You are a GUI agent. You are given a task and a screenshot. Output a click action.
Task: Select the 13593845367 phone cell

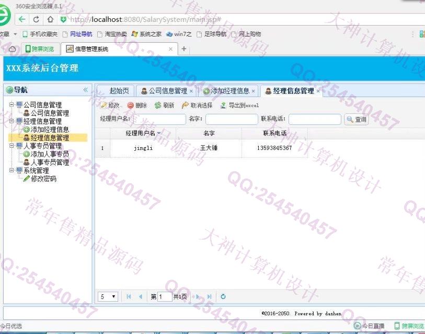[275, 148]
